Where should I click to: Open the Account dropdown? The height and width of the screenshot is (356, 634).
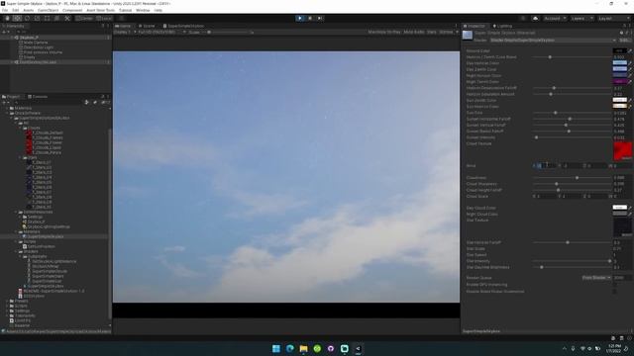555,18
